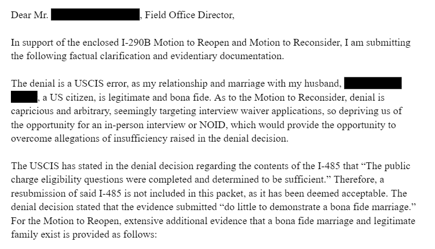Click the small redacted block before 'a US citizen'

tap(24, 96)
